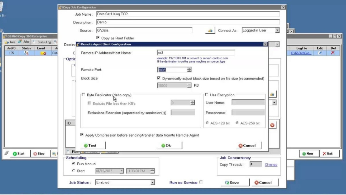Select the scheduled Start radio button
This screenshot has width=346, height=195.
click(x=74, y=171)
